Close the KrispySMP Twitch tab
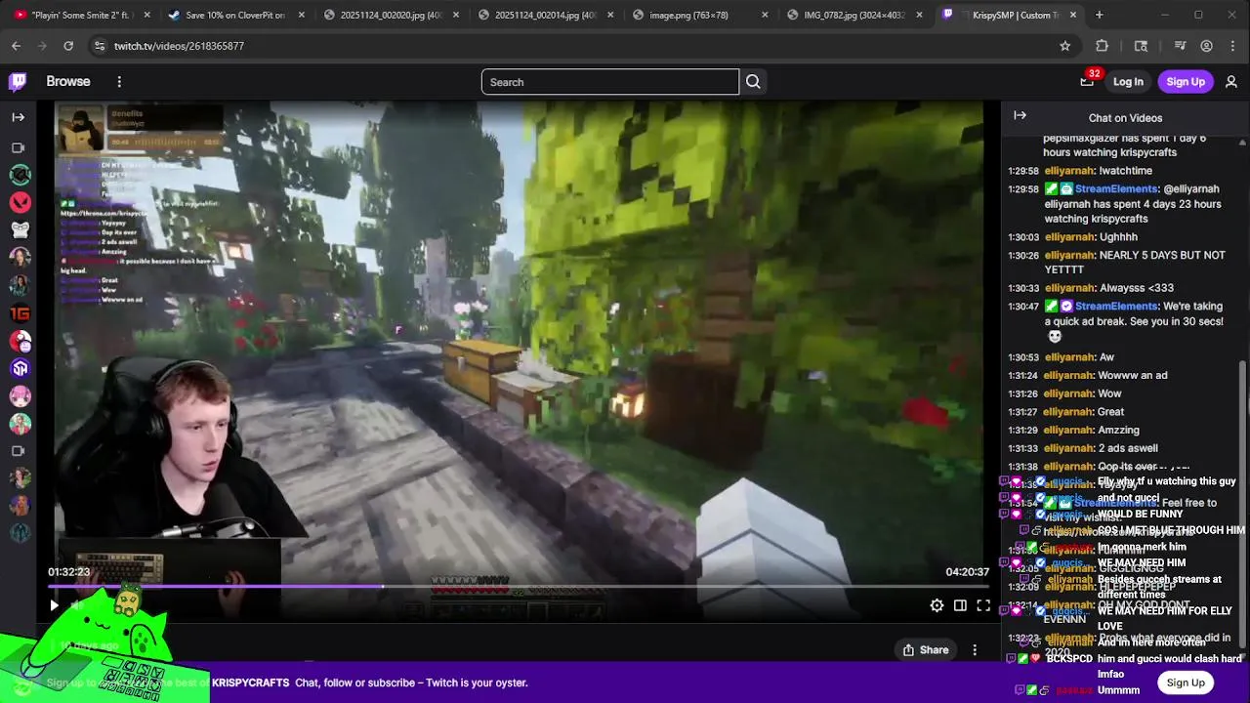 pyautogui.click(x=1073, y=15)
